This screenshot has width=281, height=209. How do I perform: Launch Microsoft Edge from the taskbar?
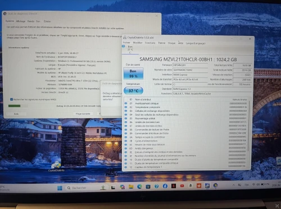click(139, 187)
